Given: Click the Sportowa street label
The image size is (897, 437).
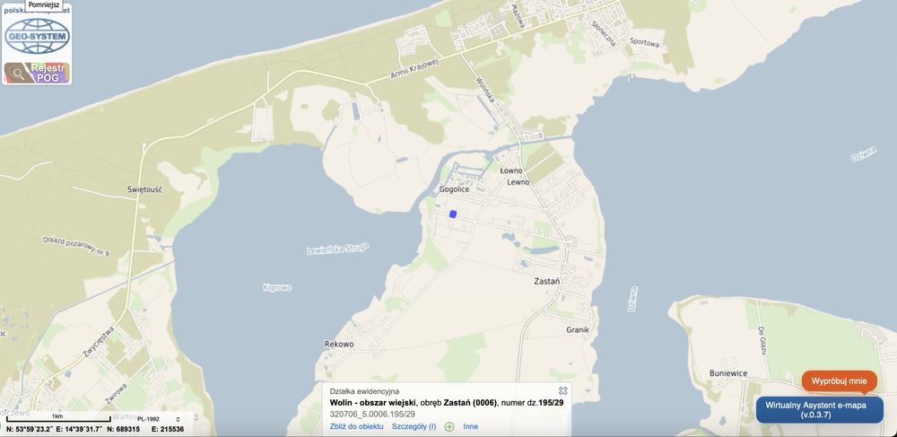Looking at the screenshot, I should point(644,43).
